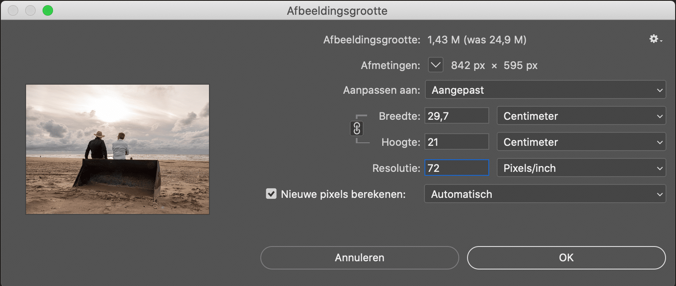Open the Aanpassen aan dropdown
The height and width of the screenshot is (286, 676).
click(x=545, y=90)
